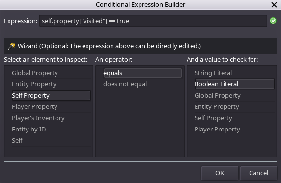
Task: Select Player's Inventory element
Action: [51, 118]
